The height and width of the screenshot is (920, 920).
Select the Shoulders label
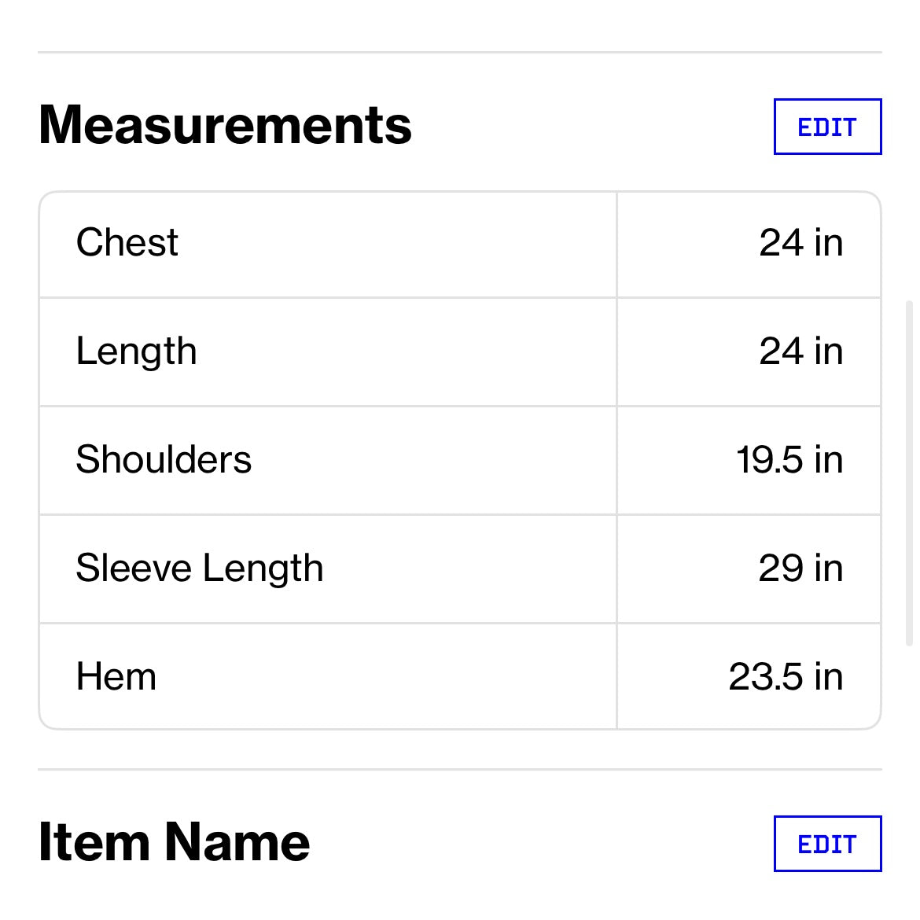(x=164, y=459)
